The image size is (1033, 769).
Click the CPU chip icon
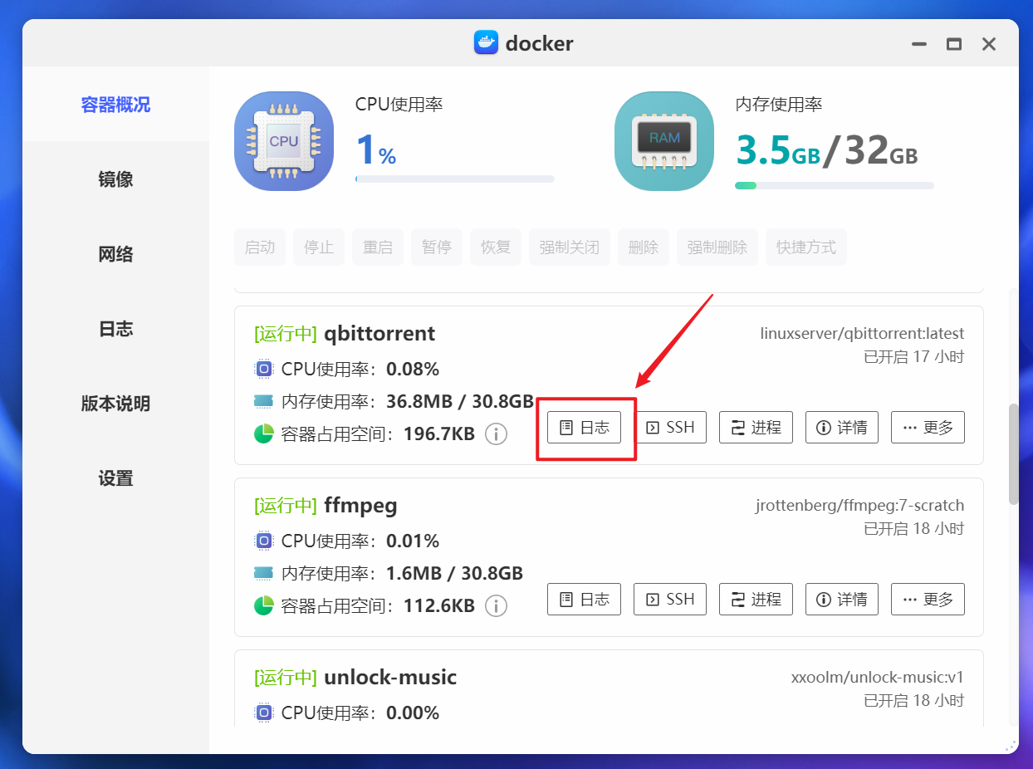(284, 141)
